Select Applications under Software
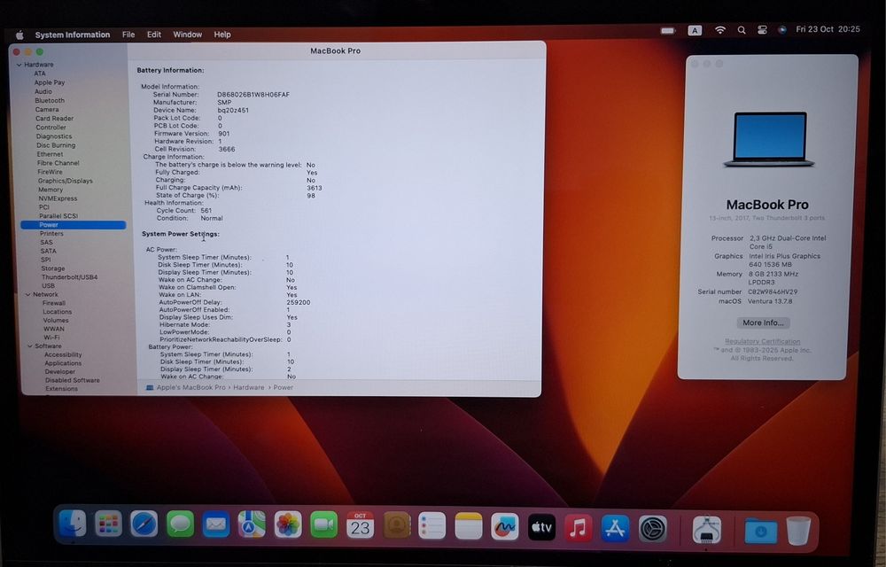 pyautogui.click(x=63, y=364)
